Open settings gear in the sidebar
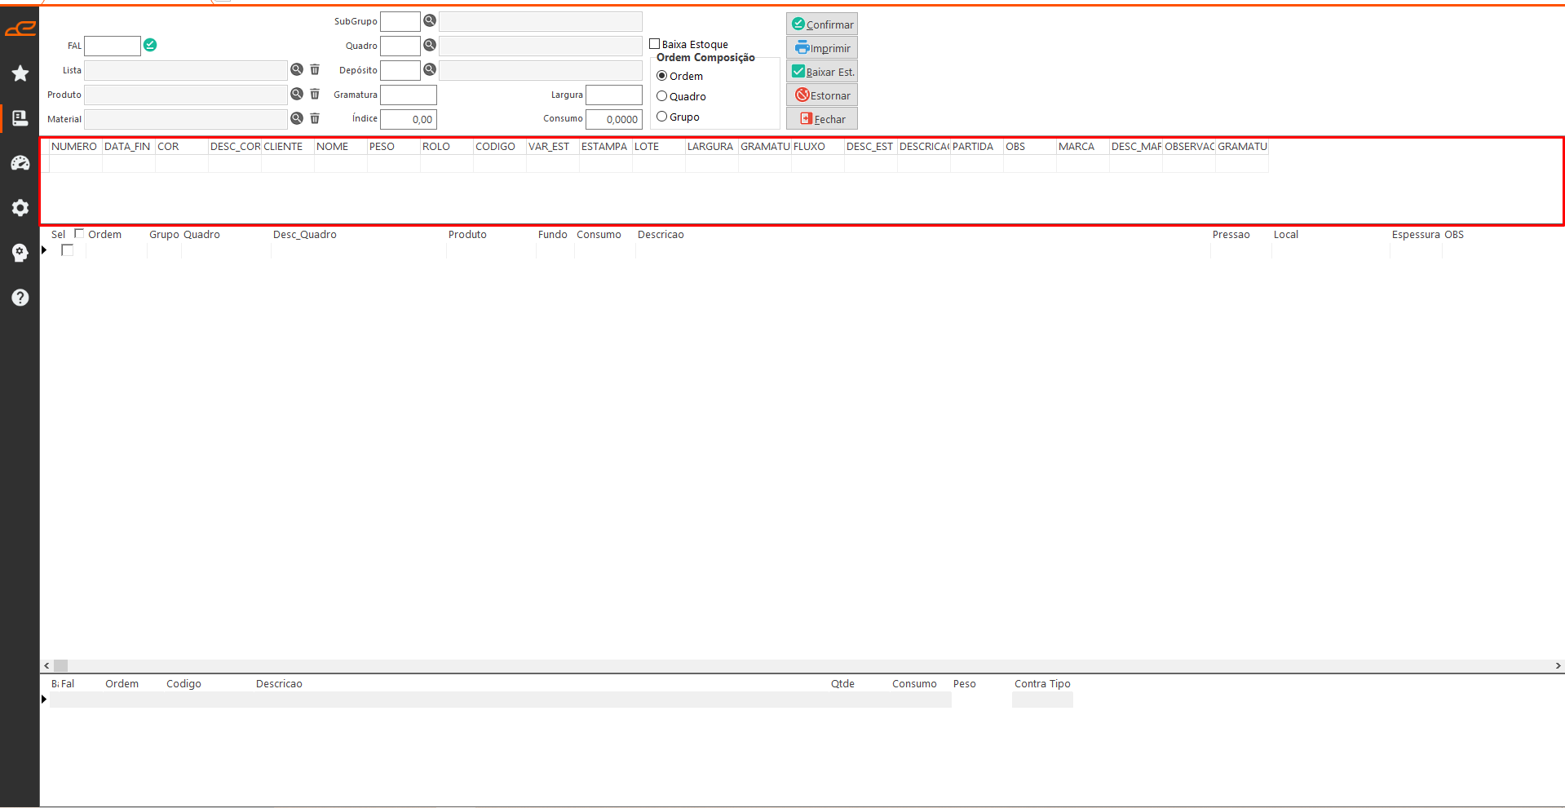 [20, 208]
